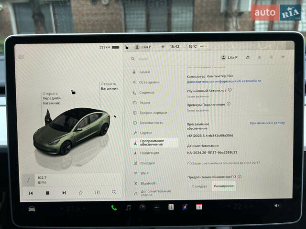Open Дополнительные опции (Upgrades) menu

[x=156, y=193]
